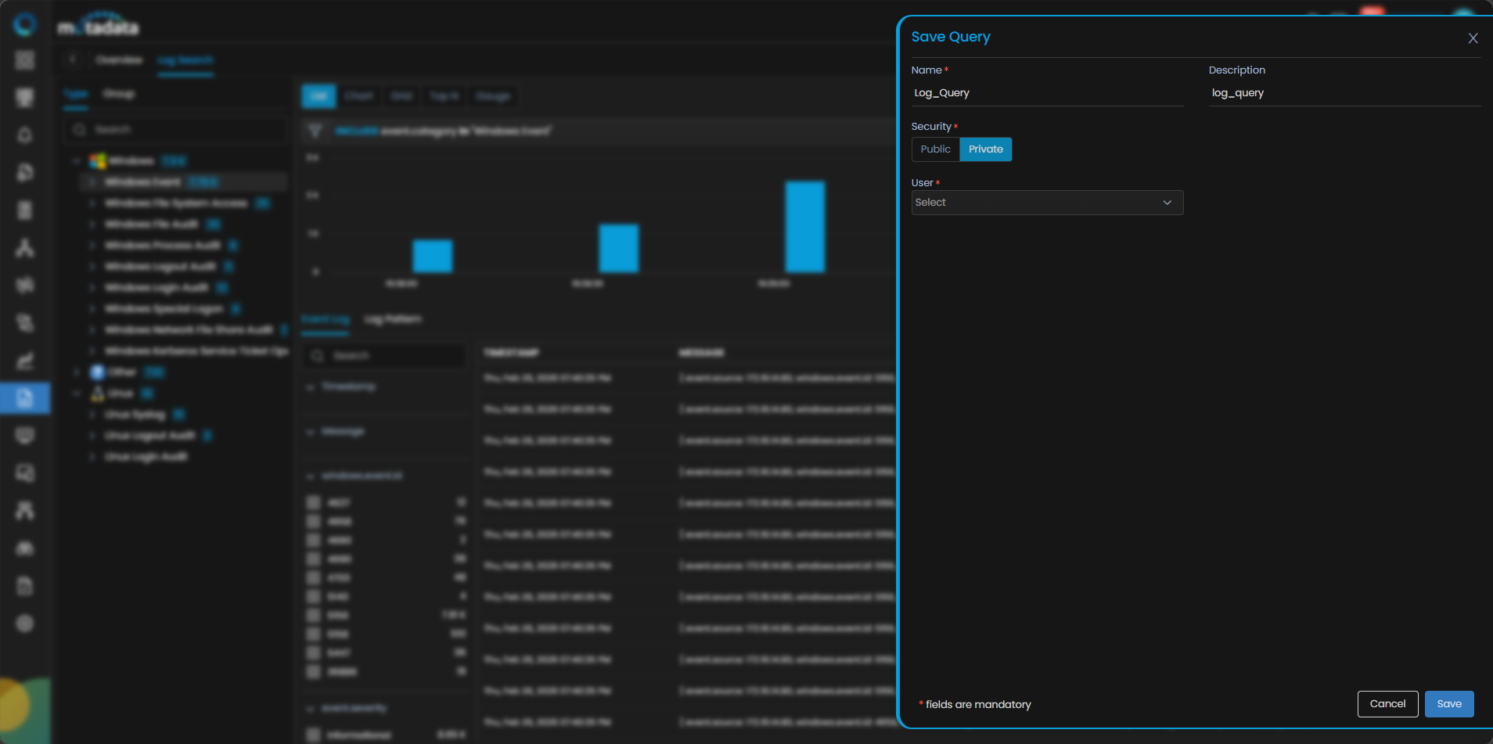Click the Linux penguin icon in the tree
This screenshot has height=744, width=1493.
[98, 394]
